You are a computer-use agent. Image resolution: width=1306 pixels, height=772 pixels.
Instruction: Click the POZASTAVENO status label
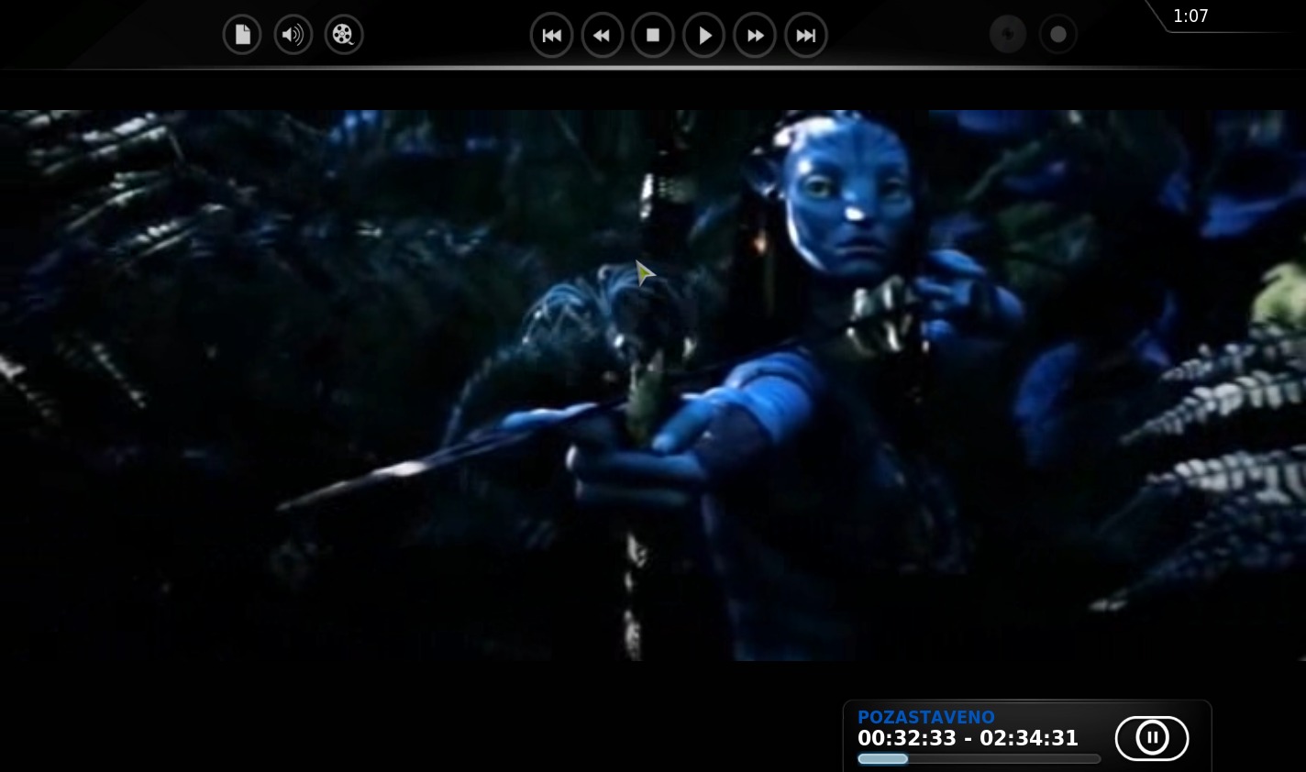pyautogui.click(x=926, y=717)
